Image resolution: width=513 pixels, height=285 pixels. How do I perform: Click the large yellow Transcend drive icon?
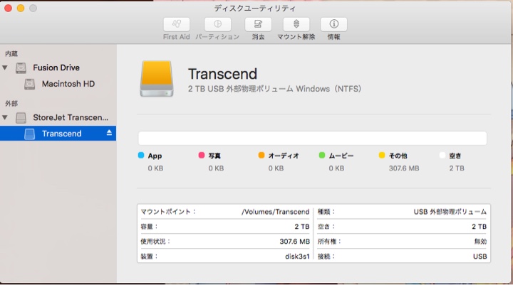[157, 79]
